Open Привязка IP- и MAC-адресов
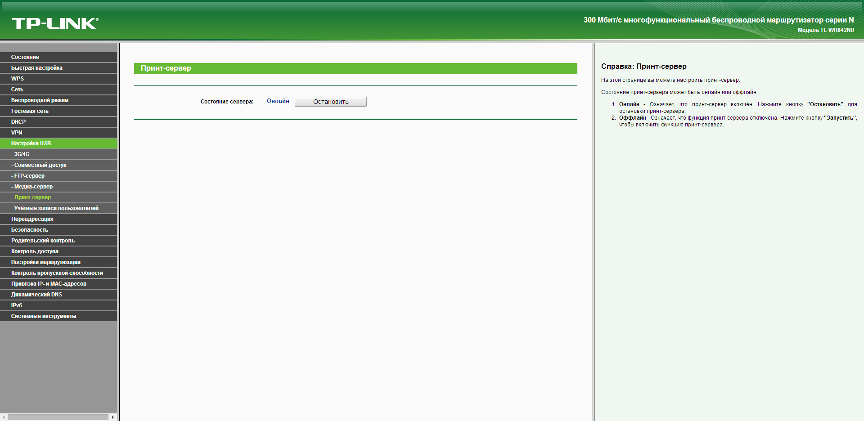This screenshot has width=864, height=421. coord(58,284)
